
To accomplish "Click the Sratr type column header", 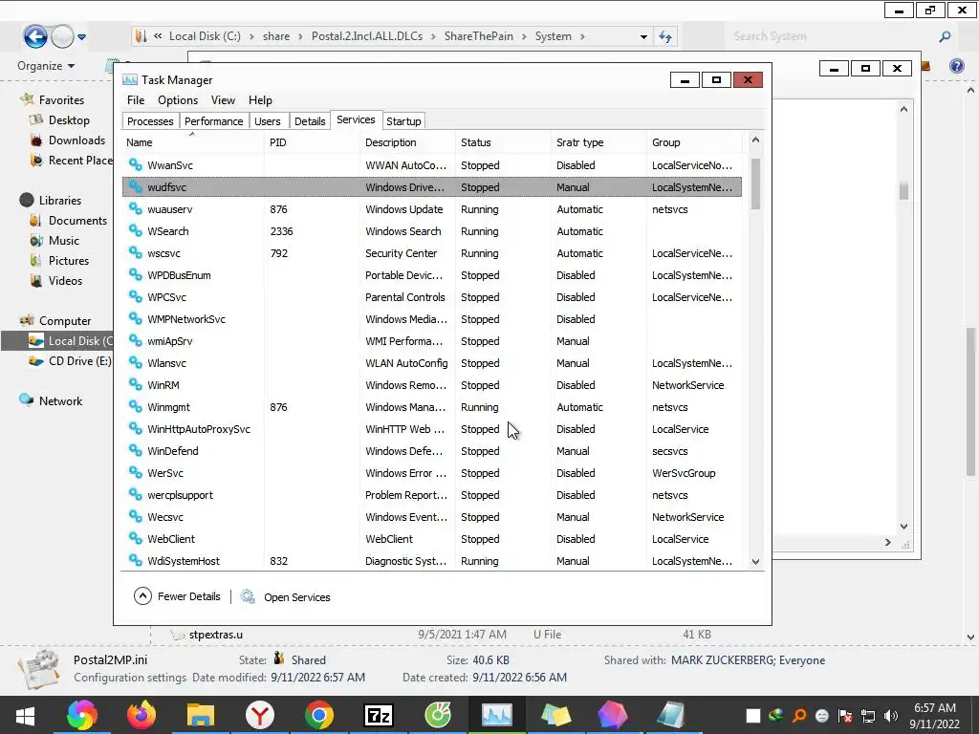I will point(598,142).
